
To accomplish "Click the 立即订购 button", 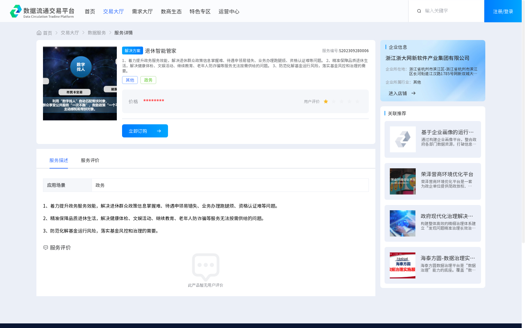I will point(145,131).
